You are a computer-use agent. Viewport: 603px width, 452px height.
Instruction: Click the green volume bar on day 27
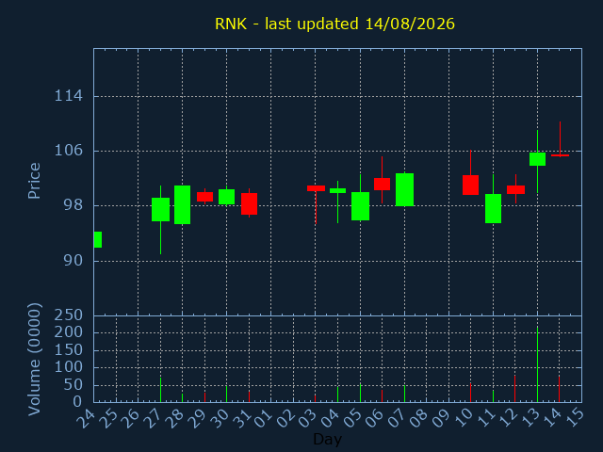point(160,390)
